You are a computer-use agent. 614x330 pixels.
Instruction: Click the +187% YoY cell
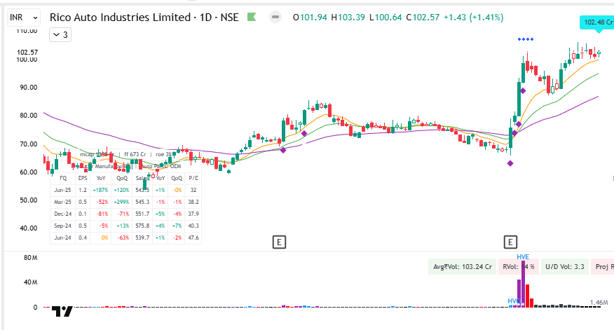tap(100, 191)
